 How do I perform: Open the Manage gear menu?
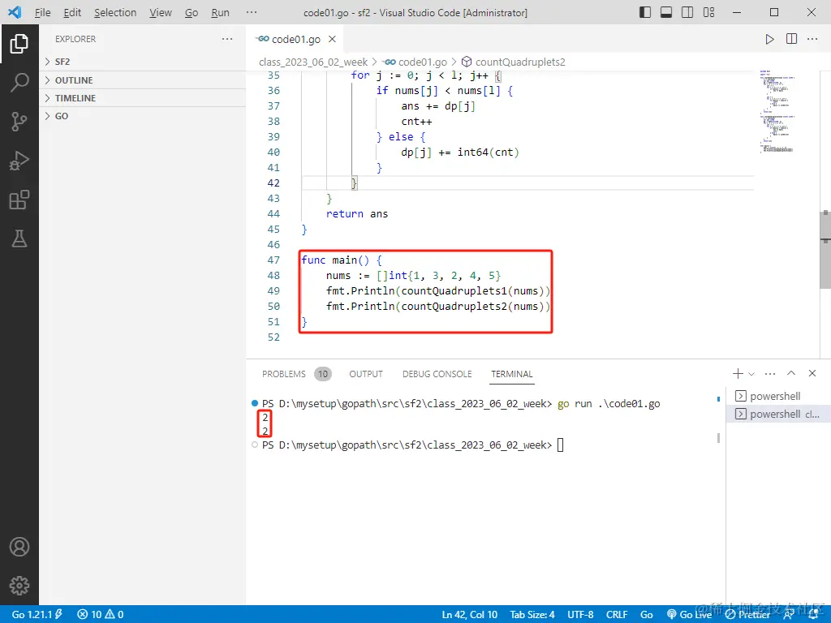pyautogui.click(x=19, y=586)
